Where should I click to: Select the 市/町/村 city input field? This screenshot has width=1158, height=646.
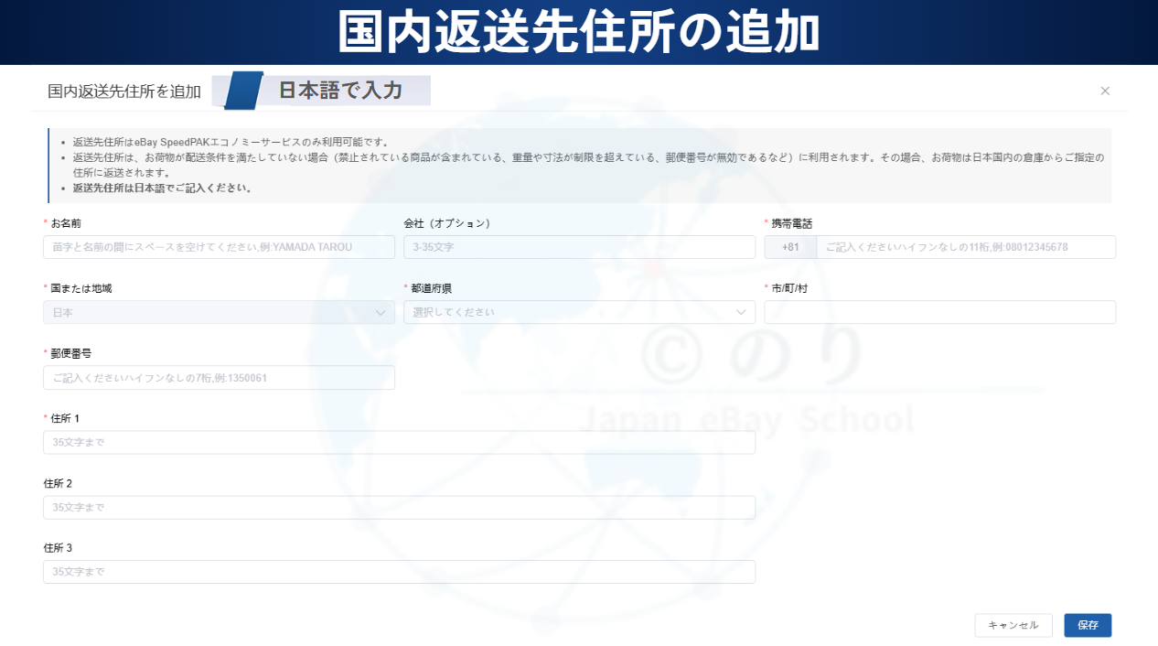tap(939, 312)
